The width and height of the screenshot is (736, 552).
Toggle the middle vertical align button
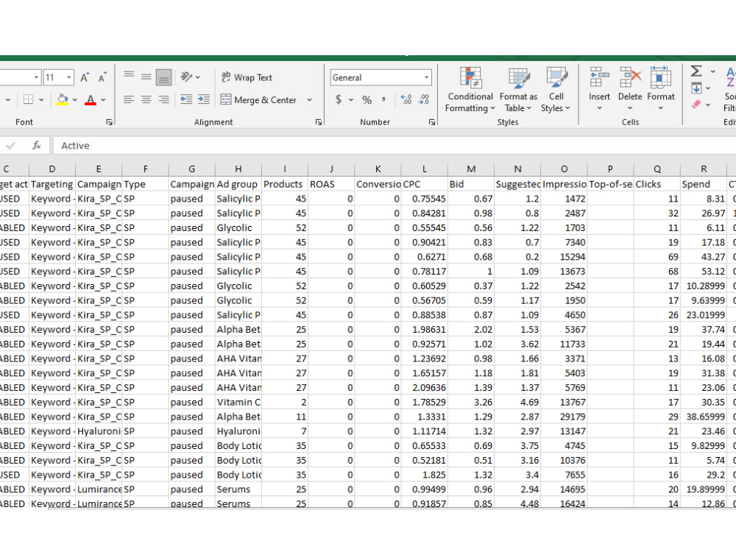tap(146, 77)
